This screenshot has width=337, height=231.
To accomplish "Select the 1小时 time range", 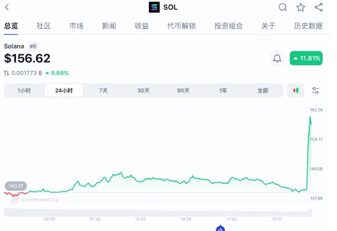I will tap(24, 91).
